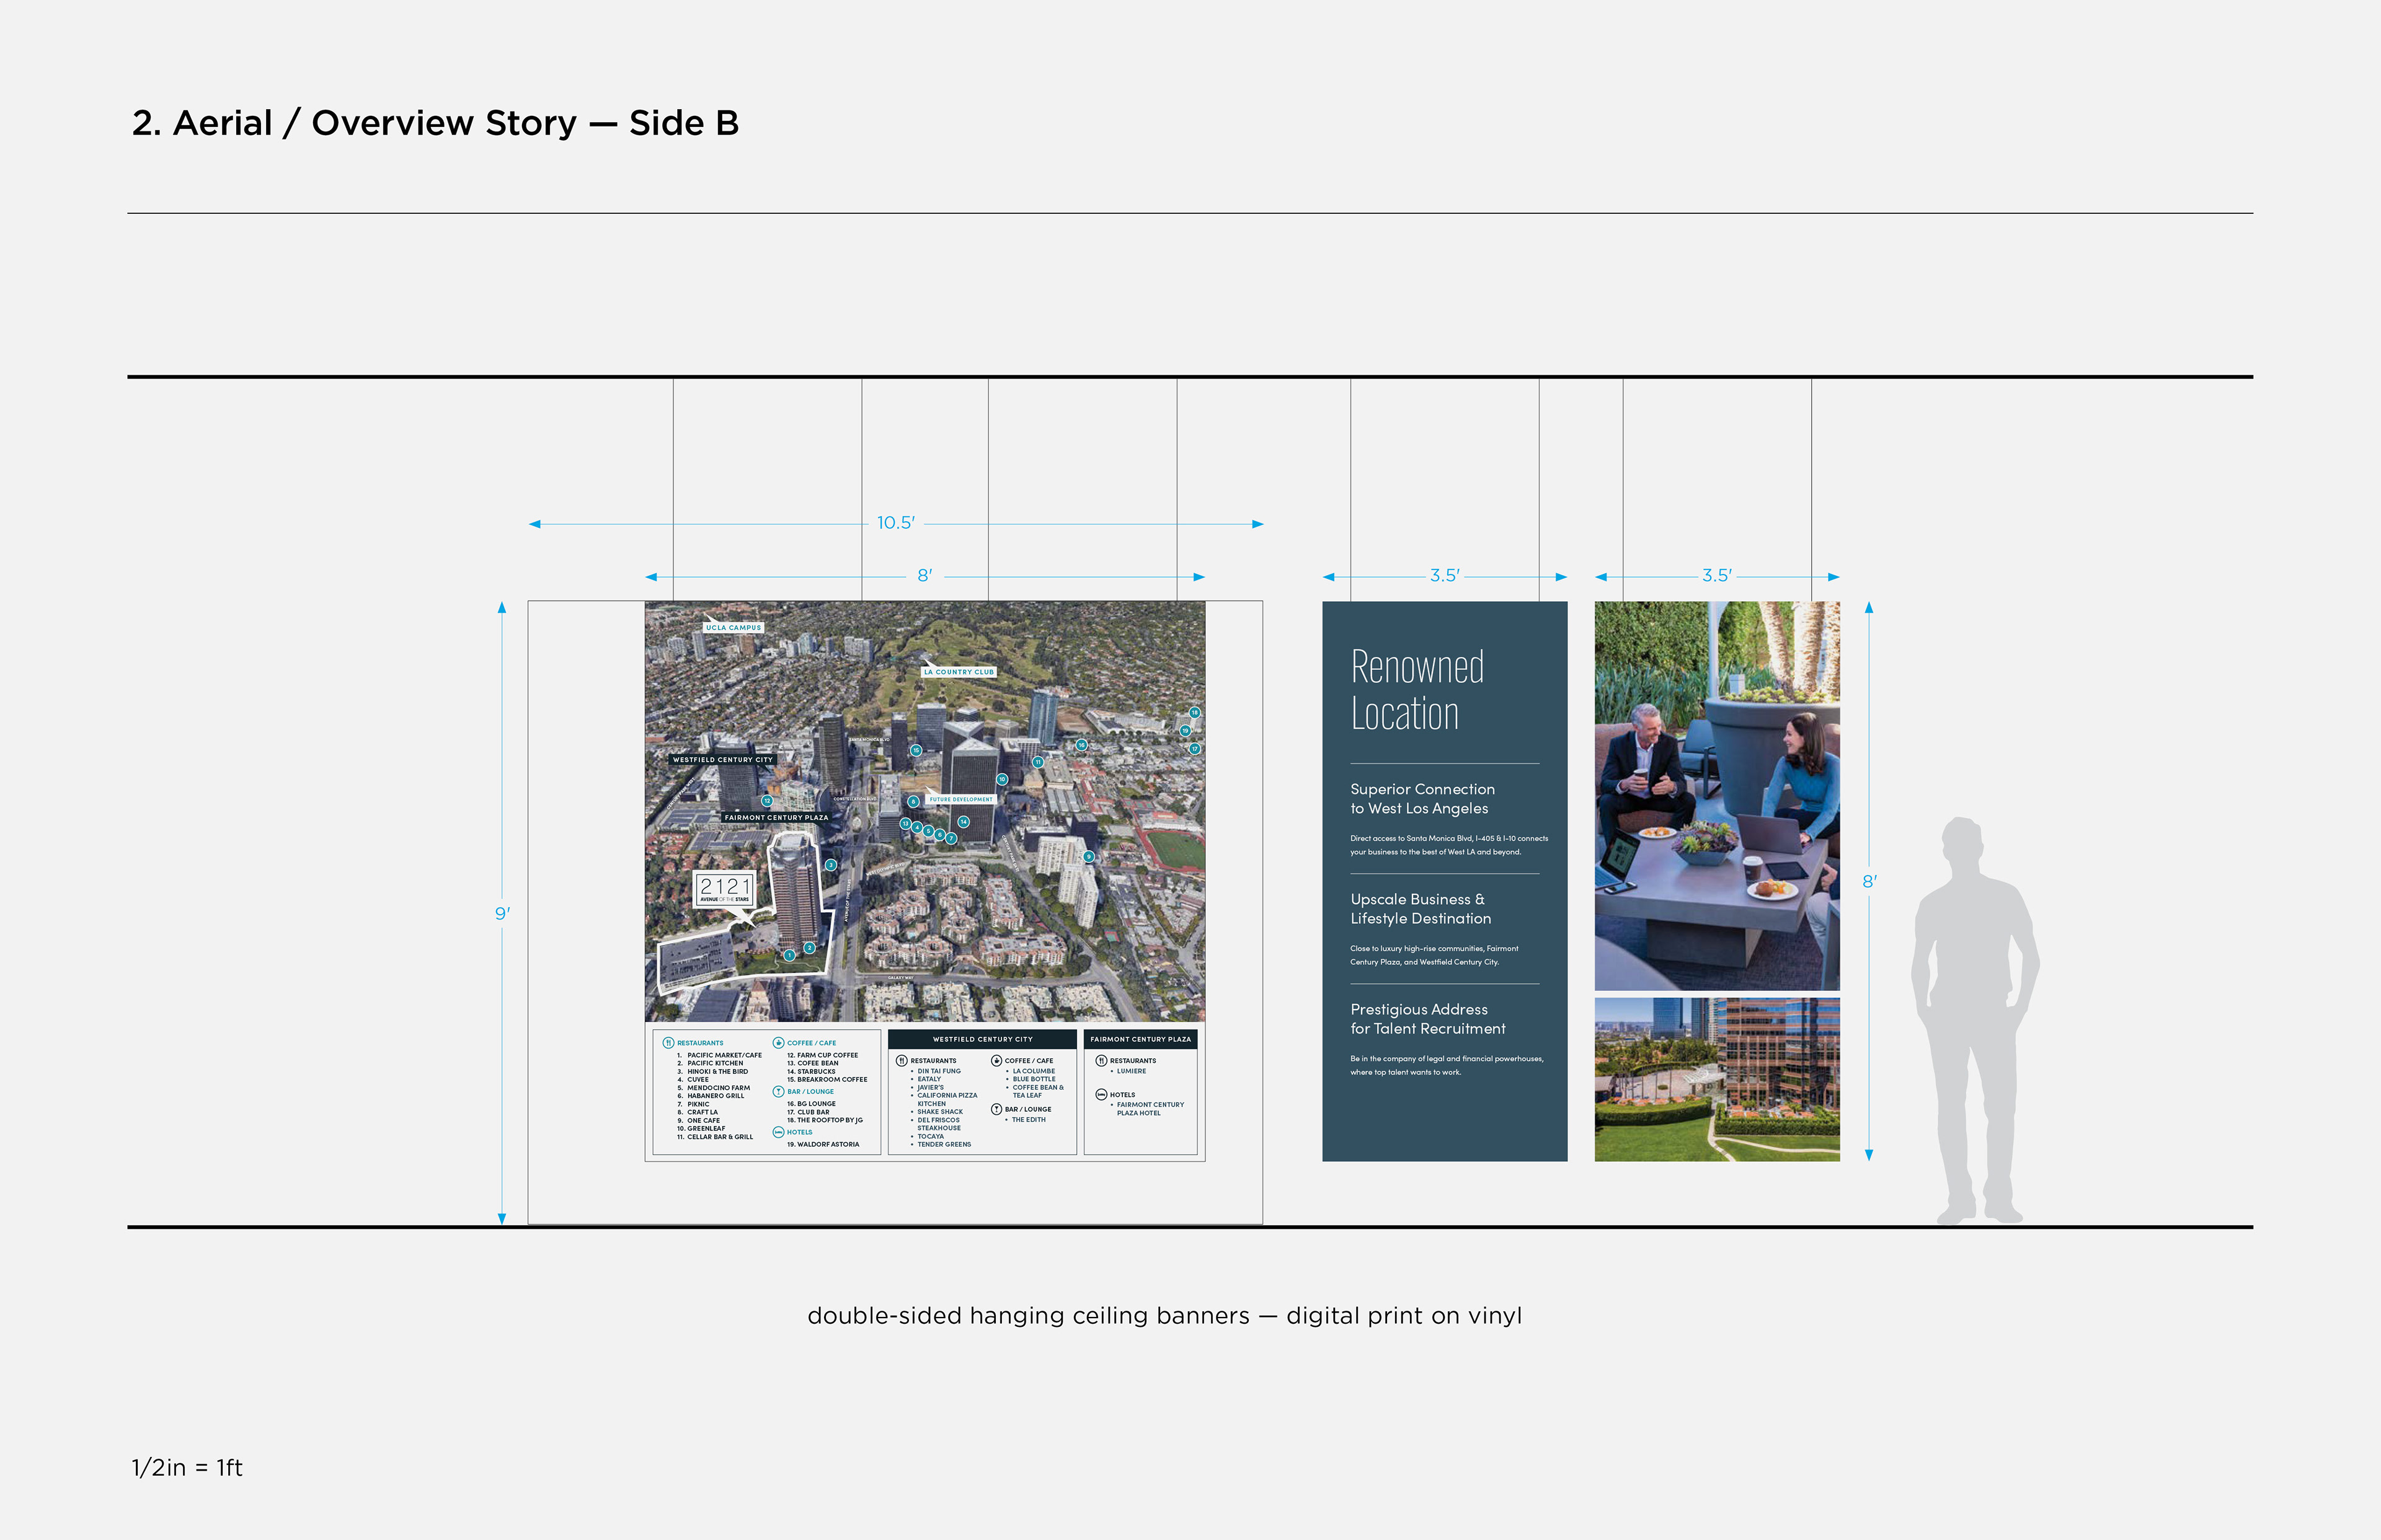Click the '1/2in = 1ft' scale note
Screen dimensions: 2381x1540
tap(187, 1467)
